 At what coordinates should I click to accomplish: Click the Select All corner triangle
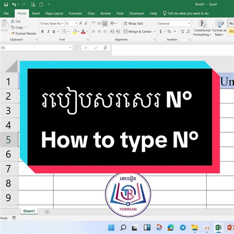[x=12, y=67]
